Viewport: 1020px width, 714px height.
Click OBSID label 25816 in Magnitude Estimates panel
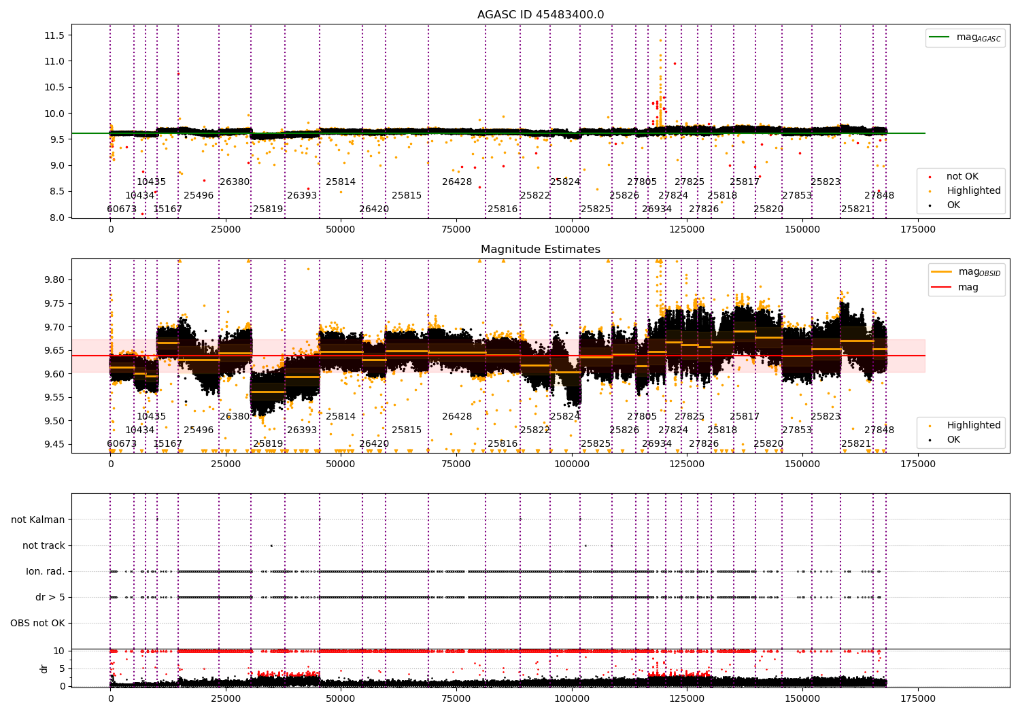tap(503, 444)
